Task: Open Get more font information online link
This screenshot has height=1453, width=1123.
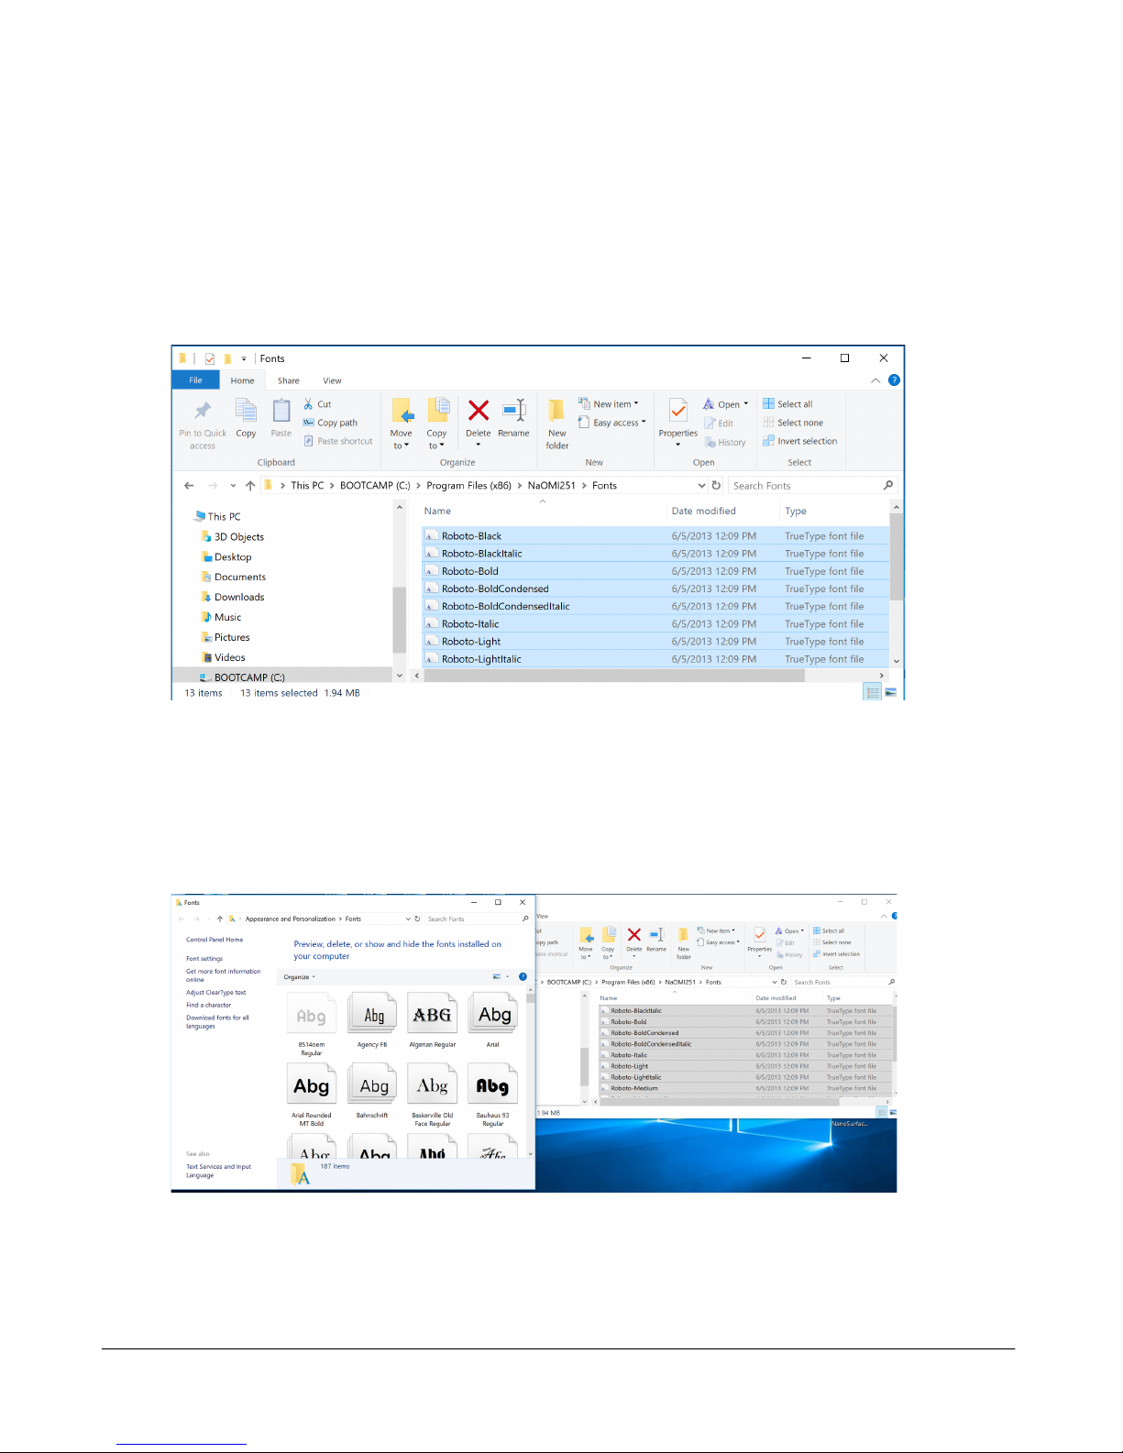Action: [x=224, y=975]
